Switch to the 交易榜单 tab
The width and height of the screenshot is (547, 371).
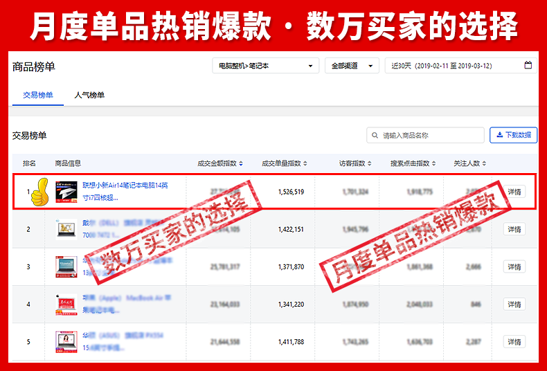(x=38, y=95)
